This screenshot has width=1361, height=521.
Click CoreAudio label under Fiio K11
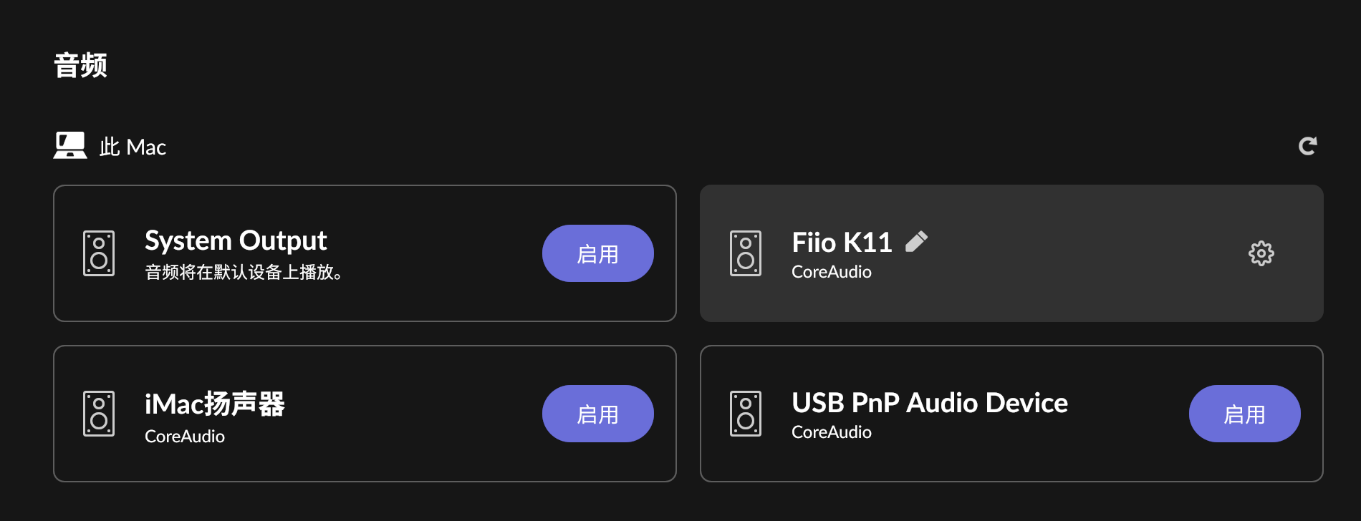pos(831,272)
